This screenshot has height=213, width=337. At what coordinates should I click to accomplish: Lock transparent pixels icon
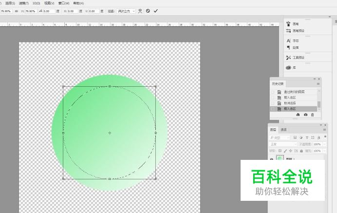(x=280, y=151)
